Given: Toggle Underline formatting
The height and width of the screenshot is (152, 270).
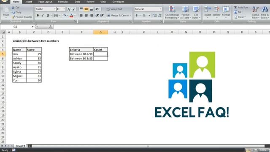Looking at the screenshot, I should [x=48, y=16].
